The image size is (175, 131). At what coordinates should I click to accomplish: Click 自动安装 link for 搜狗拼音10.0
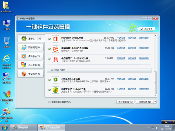[132, 48]
